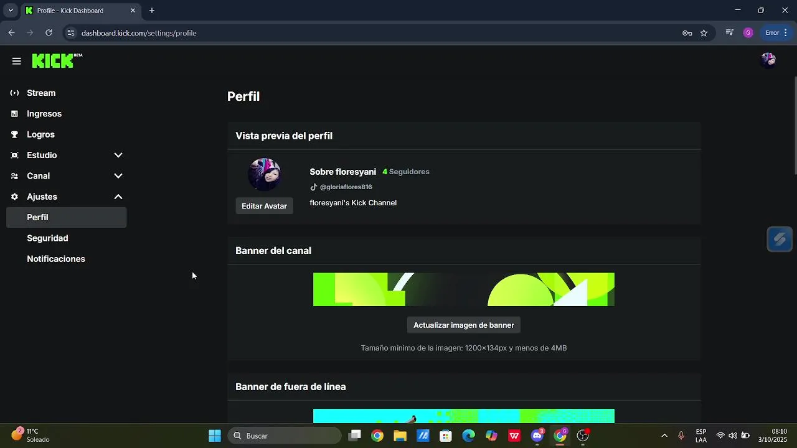Click the Editar Avatar button
This screenshot has width=797, height=448.
tap(264, 206)
